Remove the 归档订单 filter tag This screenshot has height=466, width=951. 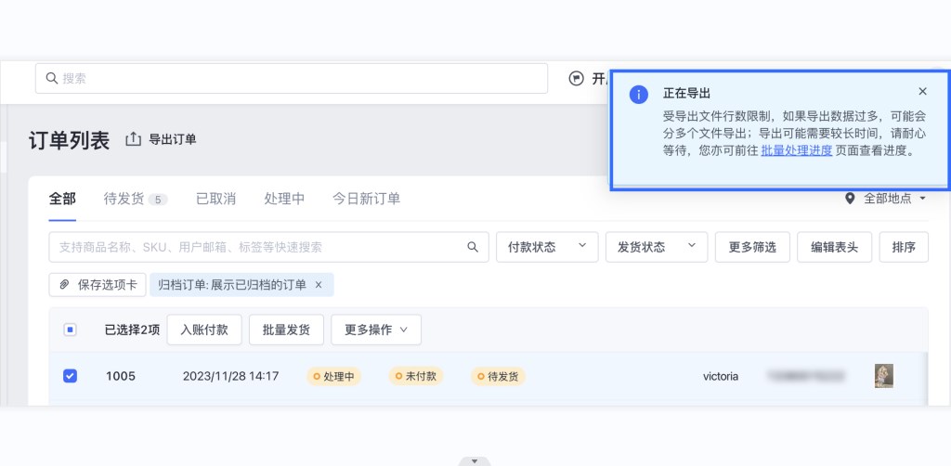[319, 285]
